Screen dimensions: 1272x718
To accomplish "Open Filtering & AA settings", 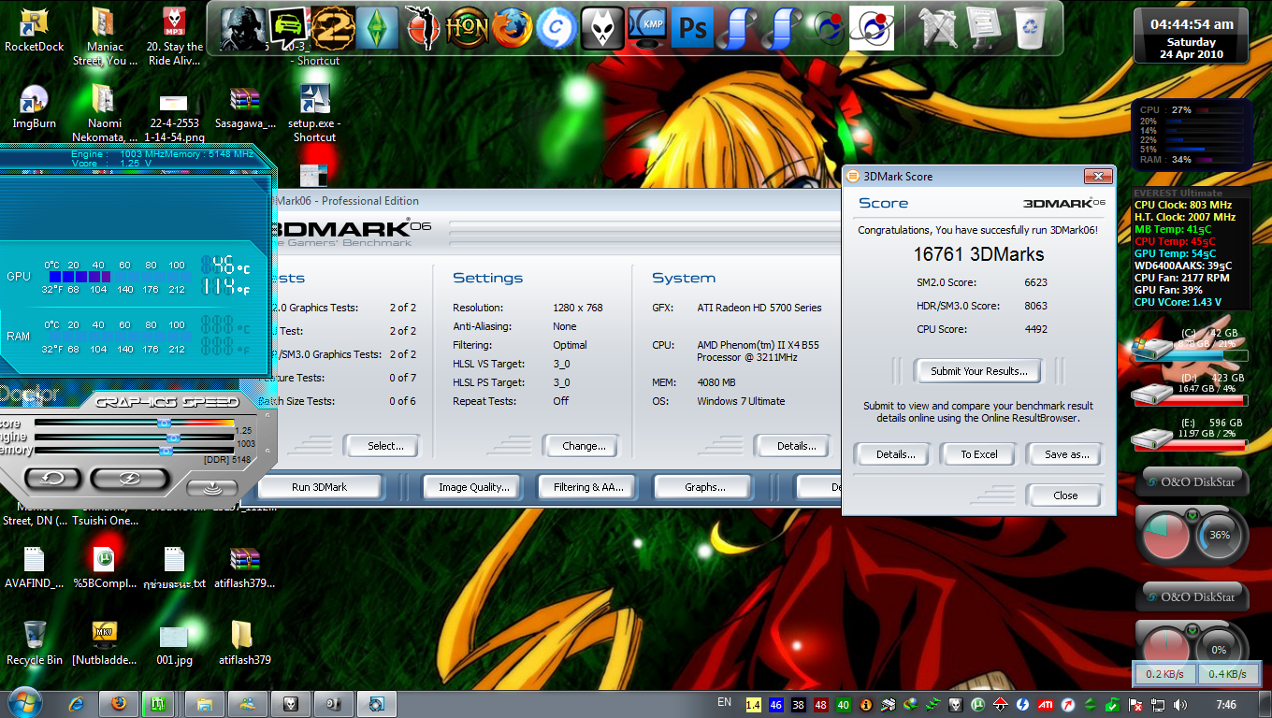I will pyautogui.click(x=588, y=487).
